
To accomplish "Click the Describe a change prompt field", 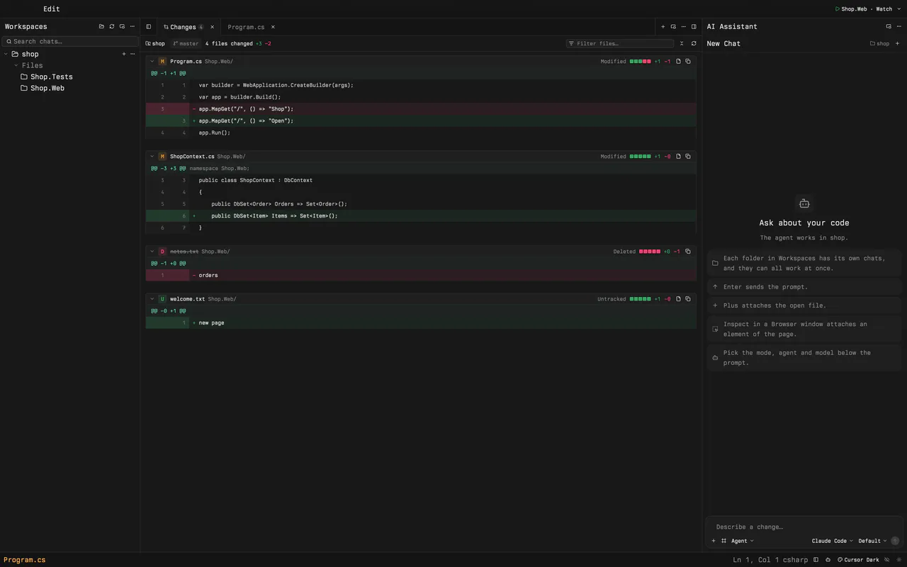I will (x=804, y=527).
